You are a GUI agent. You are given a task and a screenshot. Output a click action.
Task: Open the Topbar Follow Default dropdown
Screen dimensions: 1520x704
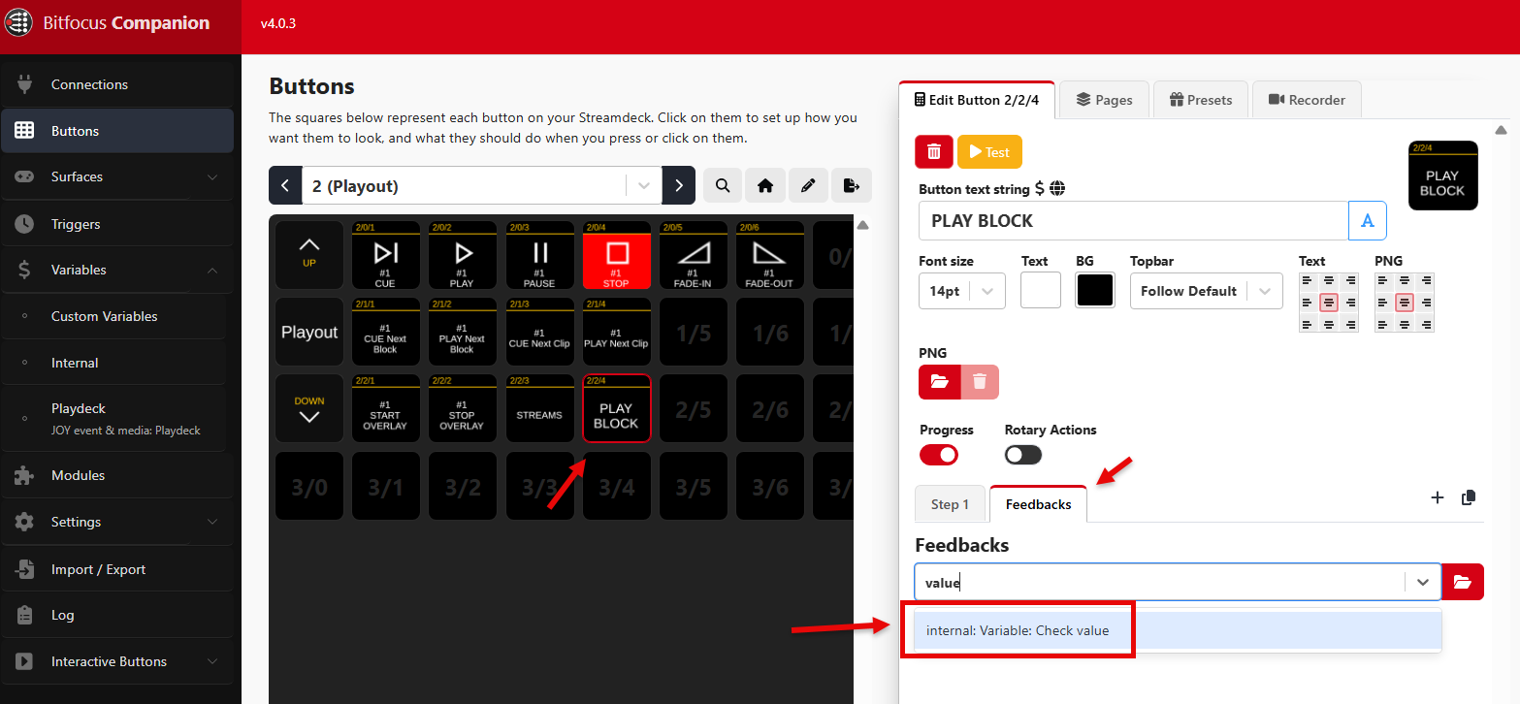click(x=1206, y=291)
